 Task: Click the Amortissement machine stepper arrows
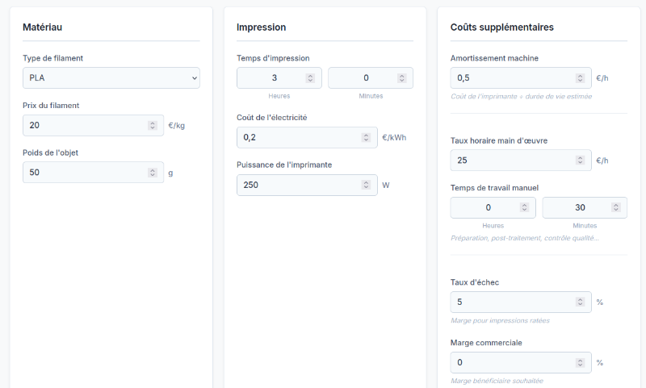(580, 78)
